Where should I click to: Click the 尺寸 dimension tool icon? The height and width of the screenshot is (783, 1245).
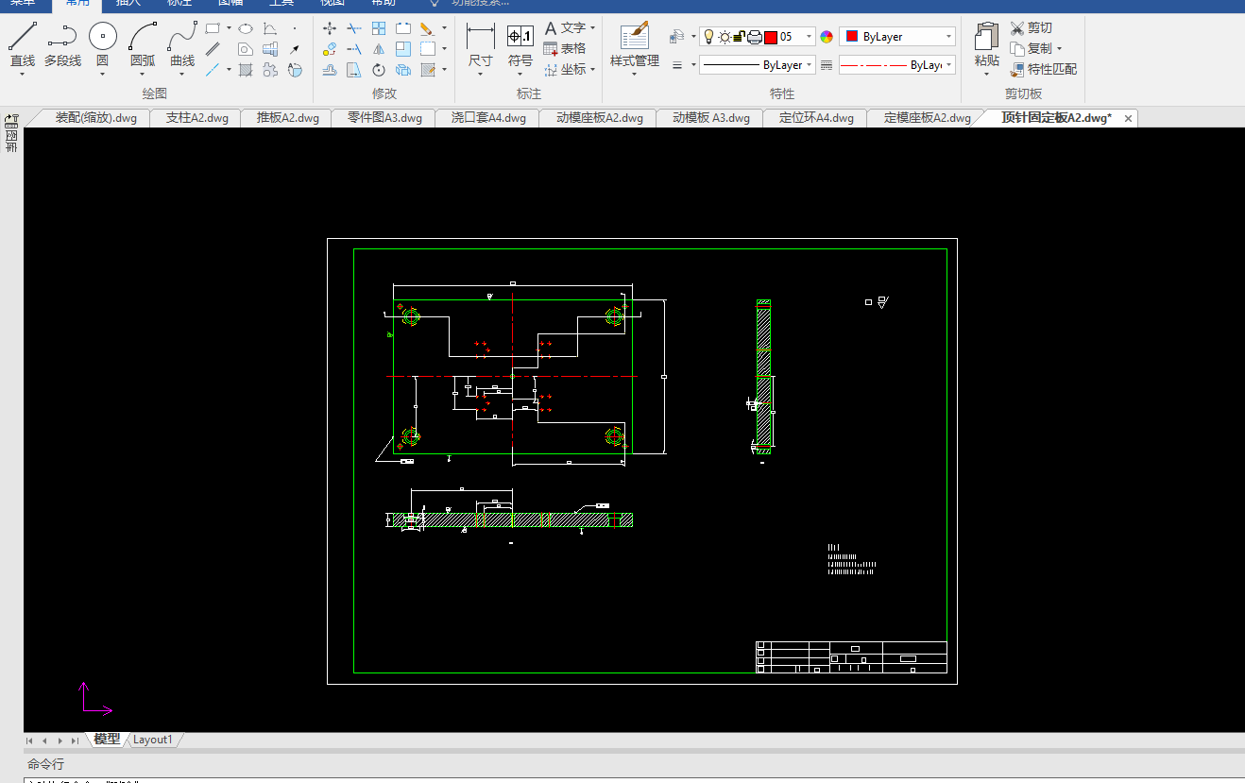pyautogui.click(x=481, y=38)
